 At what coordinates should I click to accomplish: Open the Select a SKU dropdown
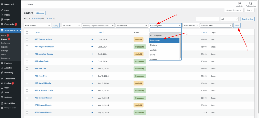[x=217, y=26]
